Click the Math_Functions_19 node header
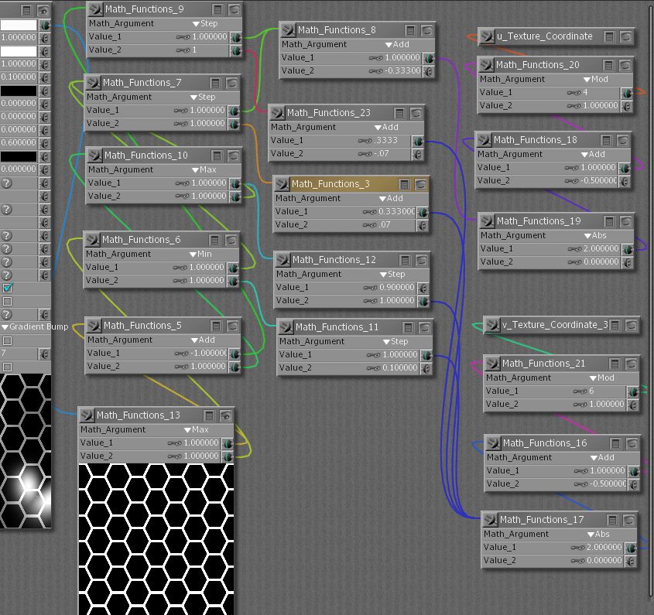This screenshot has width=654, height=615. (x=538, y=221)
